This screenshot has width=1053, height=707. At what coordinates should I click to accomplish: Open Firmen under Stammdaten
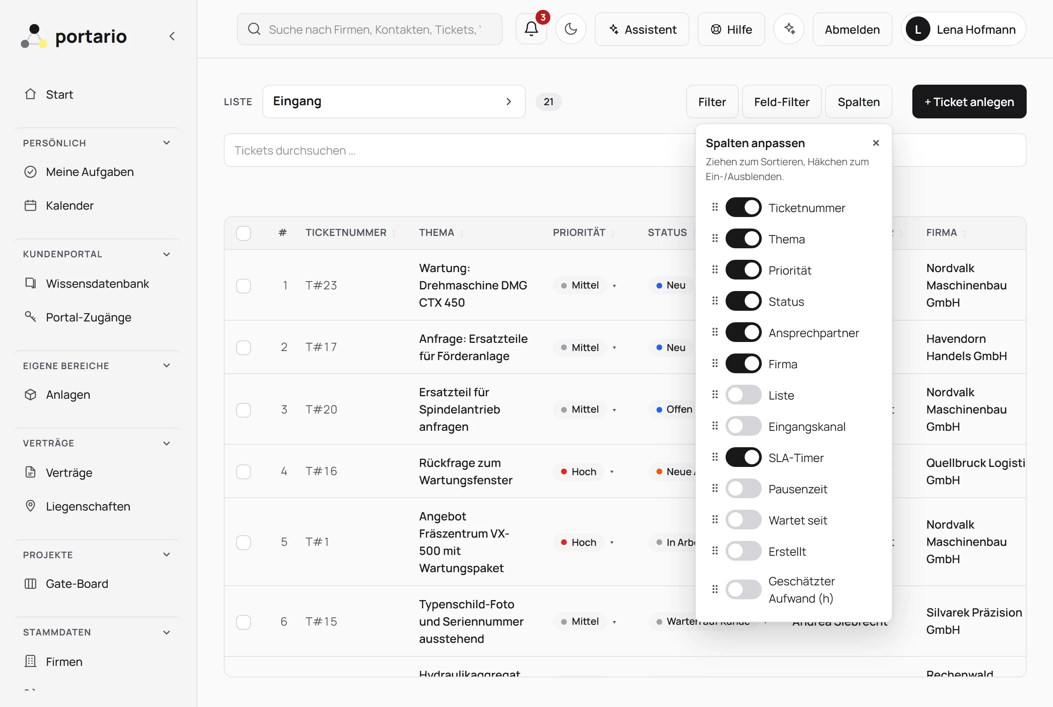[98, 661]
